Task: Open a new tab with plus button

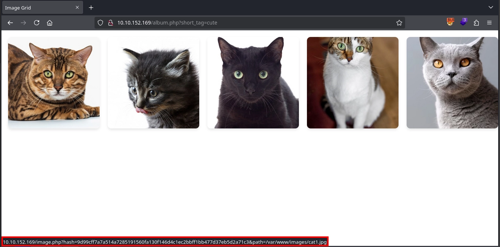Action: [x=91, y=8]
